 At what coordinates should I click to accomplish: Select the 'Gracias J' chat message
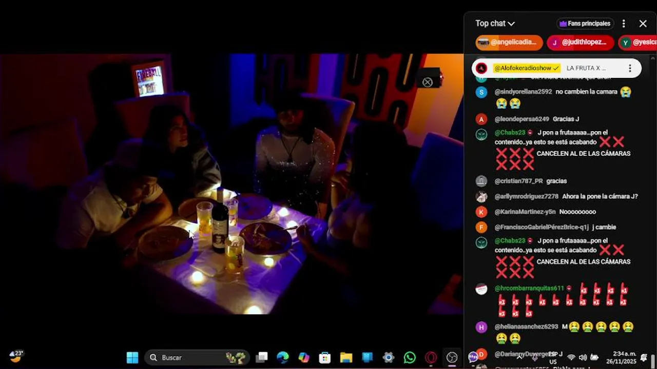(566, 119)
